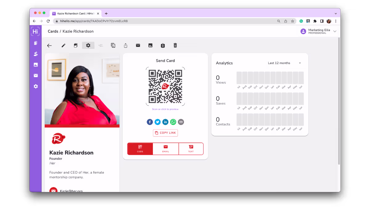Open the Last 12 months dropdown
The image size is (370, 208).
coord(284,63)
